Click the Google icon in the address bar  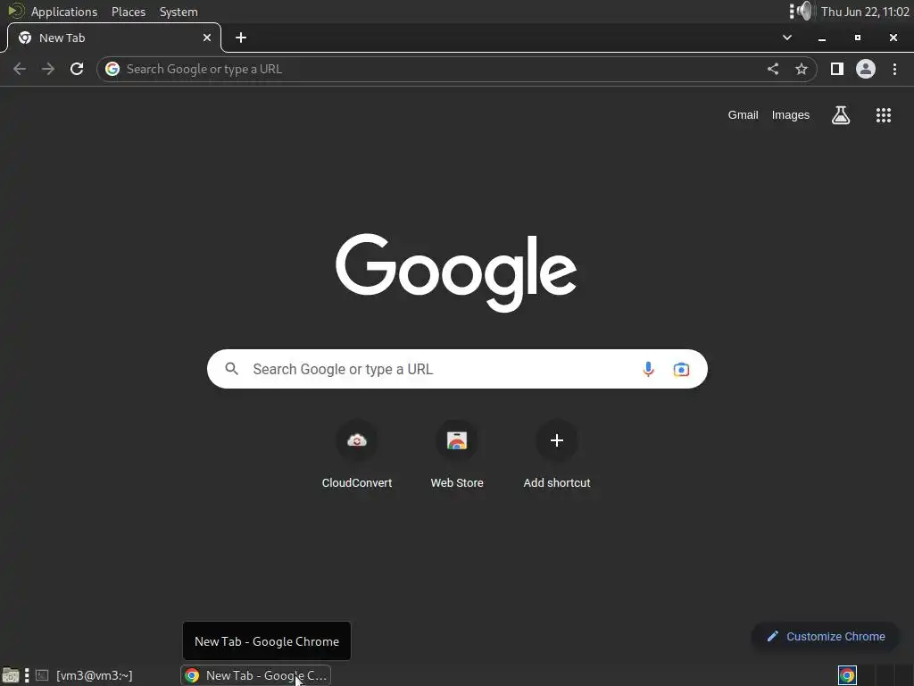click(x=112, y=69)
